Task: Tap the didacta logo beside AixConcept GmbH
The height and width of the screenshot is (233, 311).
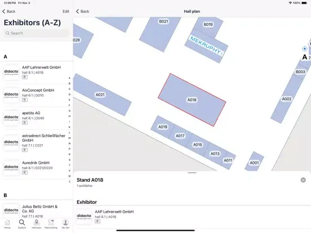Action: point(11,95)
